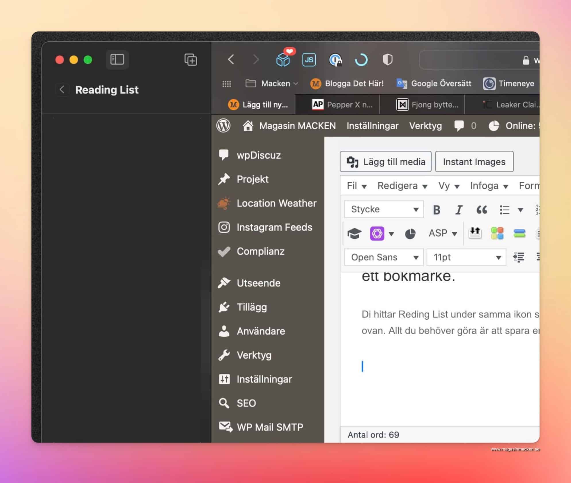Open the favorites grid icon
Image resolution: width=571 pixels, height=483 pixels.
click(227, 84)
